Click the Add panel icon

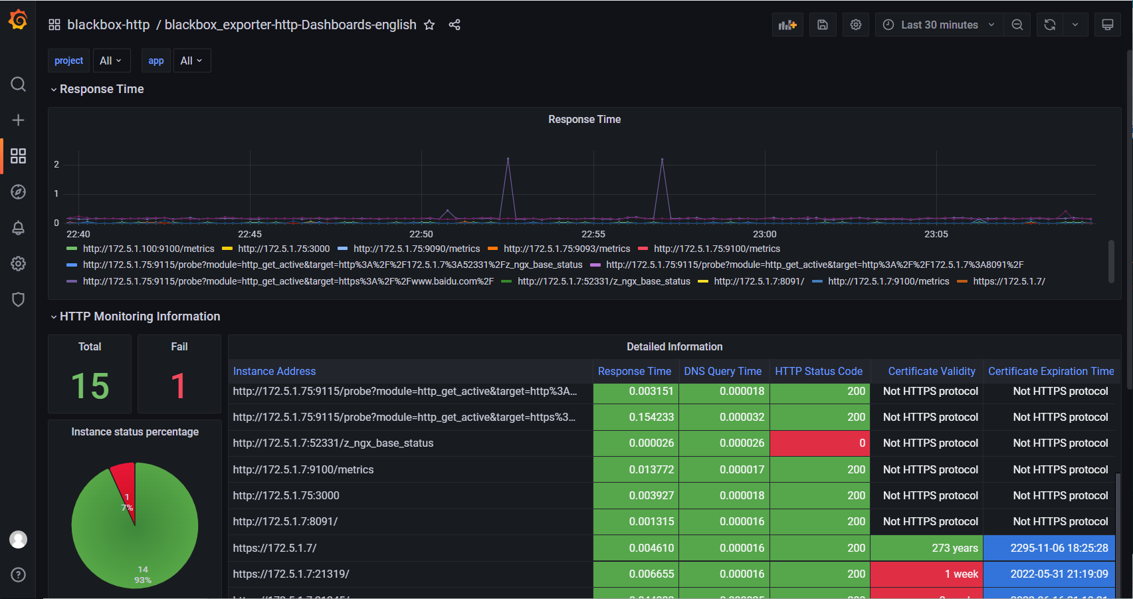787,25
